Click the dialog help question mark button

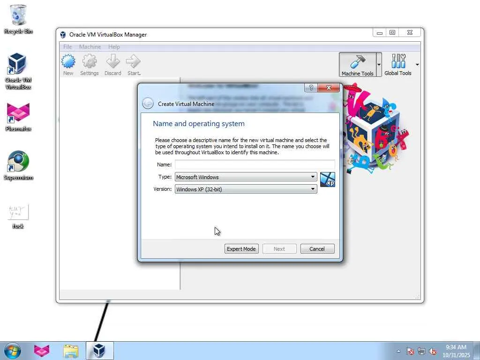pyautogui.click(x=311, y=88)
